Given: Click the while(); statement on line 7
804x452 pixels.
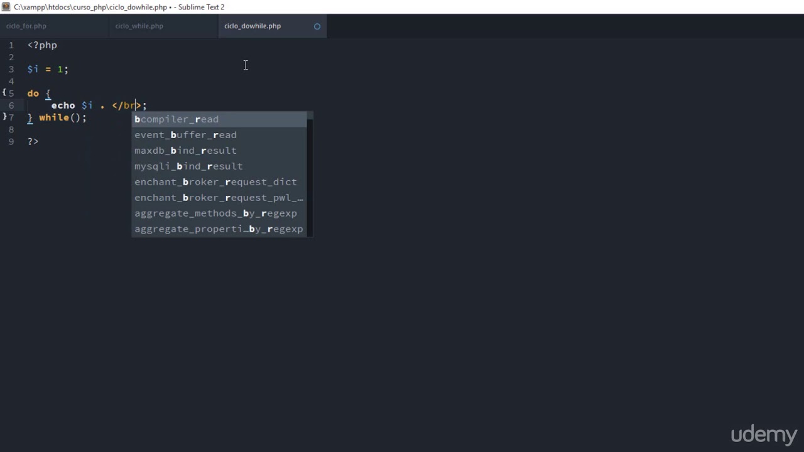Looking at the screenshot, I should [x=63, y=117].
